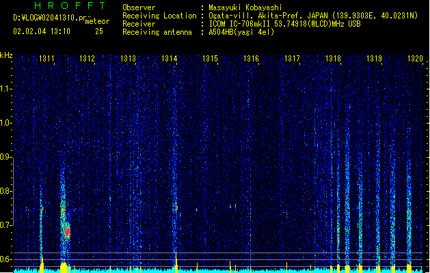Click the meteor count value 25
The image size is (430, 273).
(99, 31)
